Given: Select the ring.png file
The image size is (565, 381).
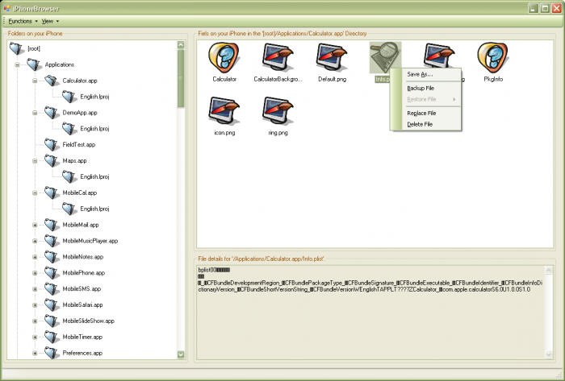Looking at the screenshot, I should (278, 111).
